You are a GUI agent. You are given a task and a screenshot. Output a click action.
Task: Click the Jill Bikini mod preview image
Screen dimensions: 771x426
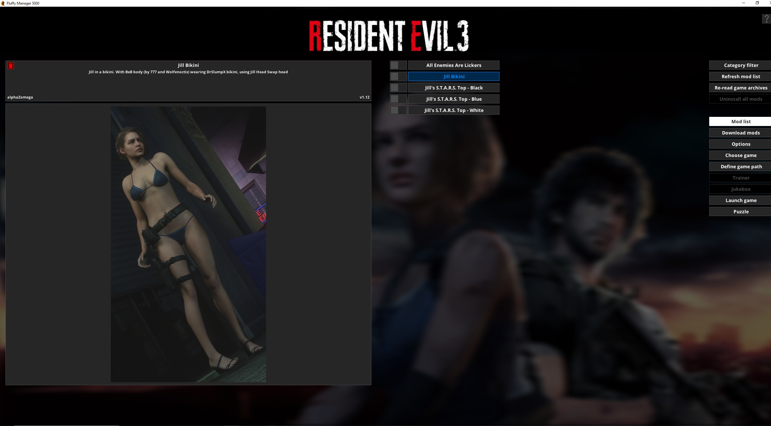pyautogui.click(x=188, y=244)
